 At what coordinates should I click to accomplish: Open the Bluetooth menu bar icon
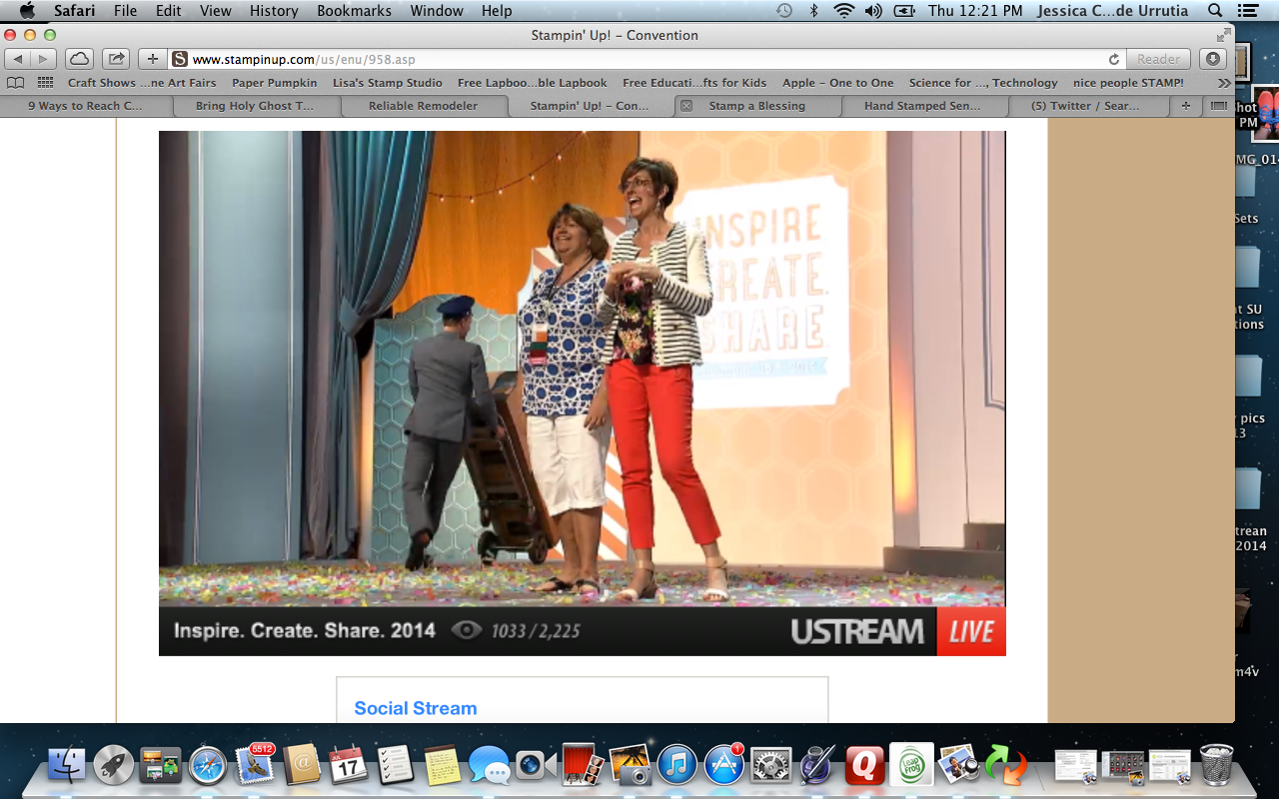(814, 11)
